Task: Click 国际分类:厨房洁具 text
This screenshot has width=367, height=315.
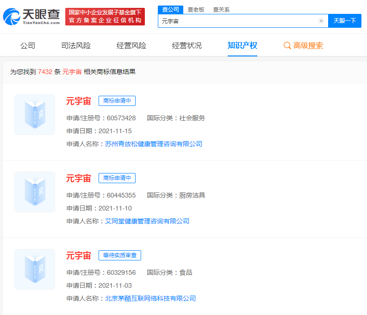Action: 176,195
